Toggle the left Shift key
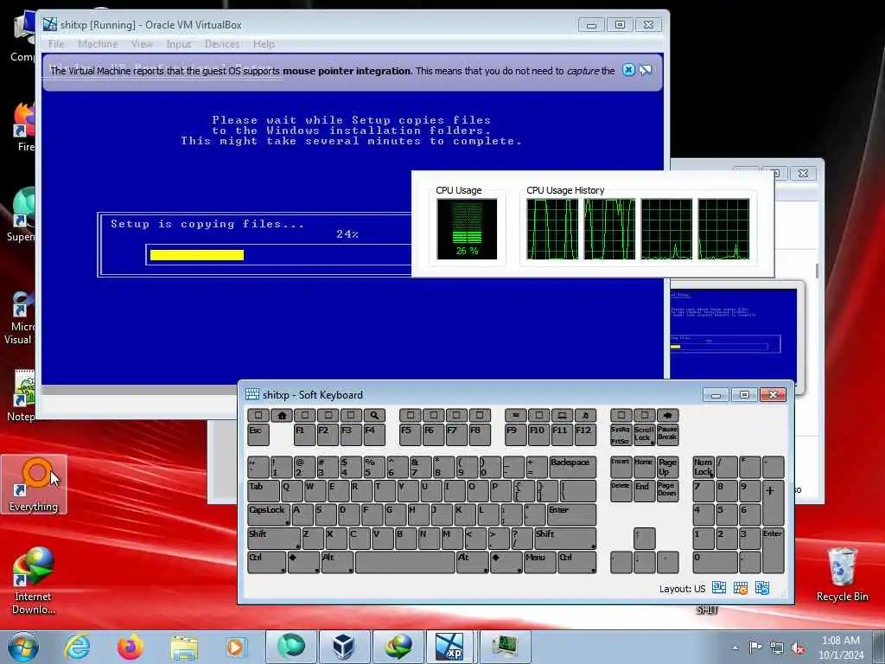This screenshot has width=885, height=664. [x=274, y=538]
